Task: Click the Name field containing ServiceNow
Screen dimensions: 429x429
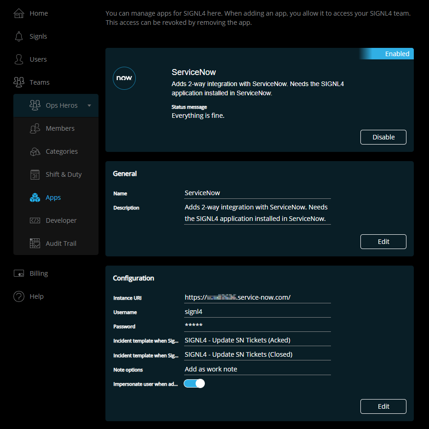Action: pos(257,193)
